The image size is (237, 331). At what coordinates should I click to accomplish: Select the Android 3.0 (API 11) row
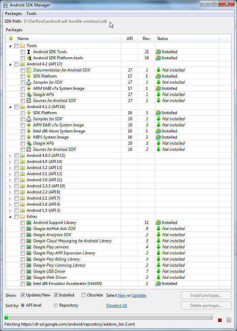point(118,180)
